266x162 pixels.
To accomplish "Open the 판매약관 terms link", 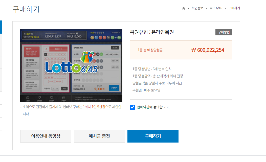I will (x=143, y=107).
